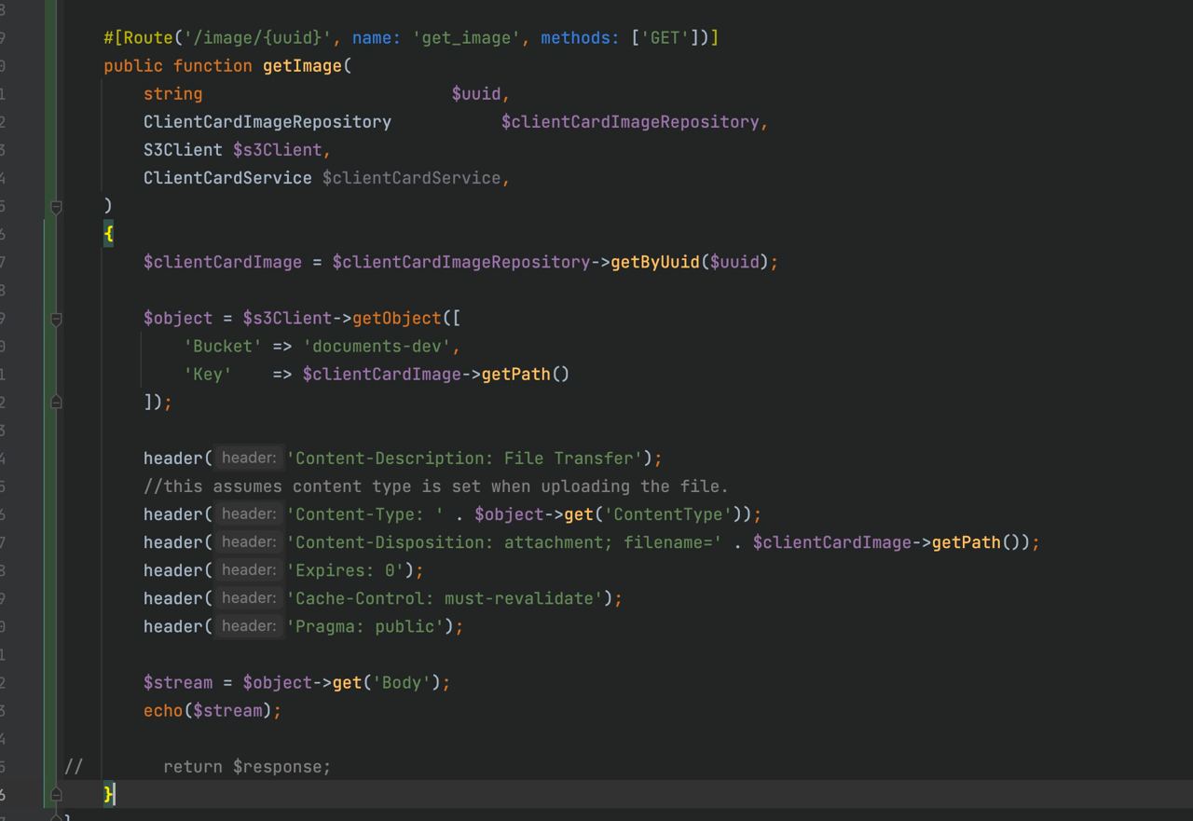Click the 'Cache-Control: must-revalidate' string

(x=446, y=598)
